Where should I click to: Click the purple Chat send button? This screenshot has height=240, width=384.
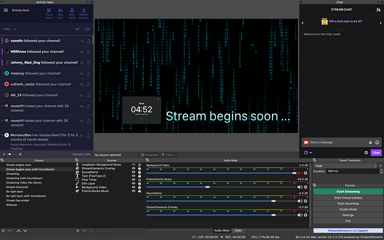[x=376, y=153]
